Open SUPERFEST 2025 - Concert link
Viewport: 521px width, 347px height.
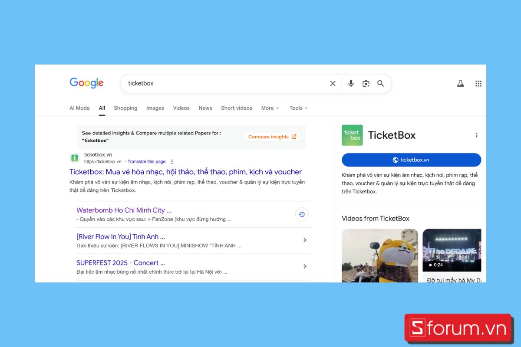(x=121, y=263)
